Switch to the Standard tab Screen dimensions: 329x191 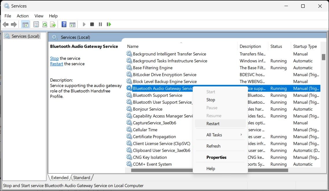(x=82, y=177)
